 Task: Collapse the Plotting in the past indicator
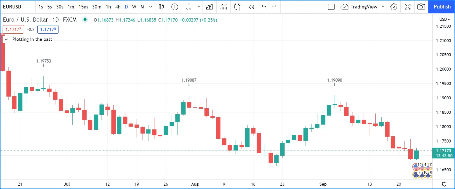pyautogui.click(x=6, y=39)
